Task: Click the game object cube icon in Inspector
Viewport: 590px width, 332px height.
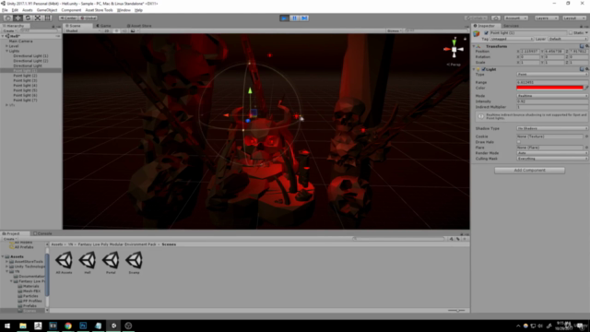Action: pyautogui.click(x=477, y=33)
